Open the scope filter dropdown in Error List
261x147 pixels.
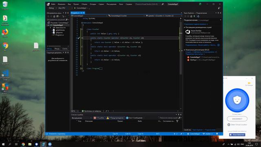pyautogui.click(x=82, y=118)
